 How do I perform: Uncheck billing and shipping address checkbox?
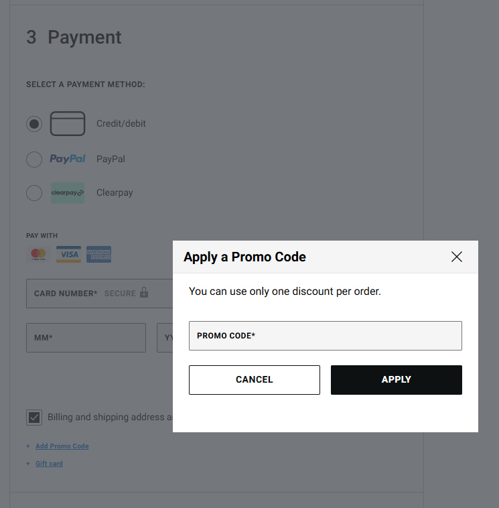pyautogui.click(x=34, y=418)
